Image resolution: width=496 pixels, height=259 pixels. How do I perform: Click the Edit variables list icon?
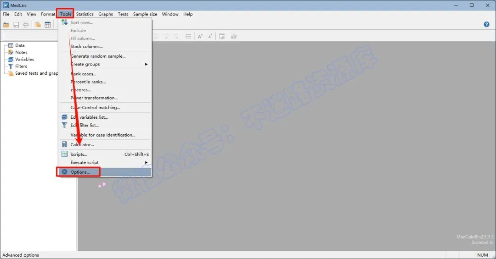click(x=65, y=117)
